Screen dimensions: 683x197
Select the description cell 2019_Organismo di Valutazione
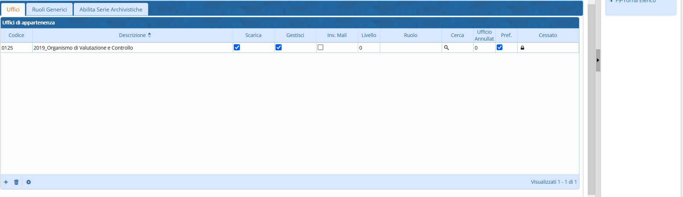click(x=83, y=48)
